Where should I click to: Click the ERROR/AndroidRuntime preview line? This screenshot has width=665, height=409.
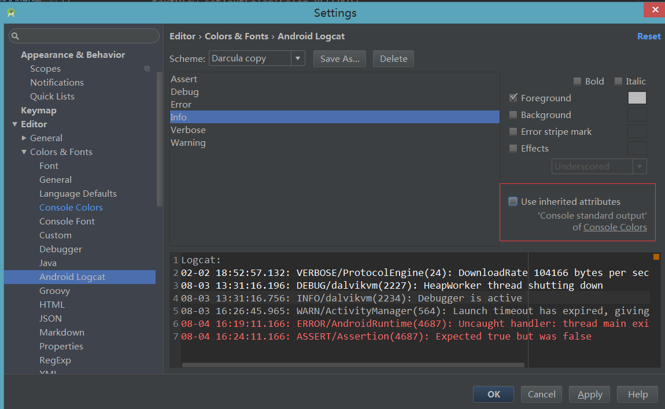(415, 324)
